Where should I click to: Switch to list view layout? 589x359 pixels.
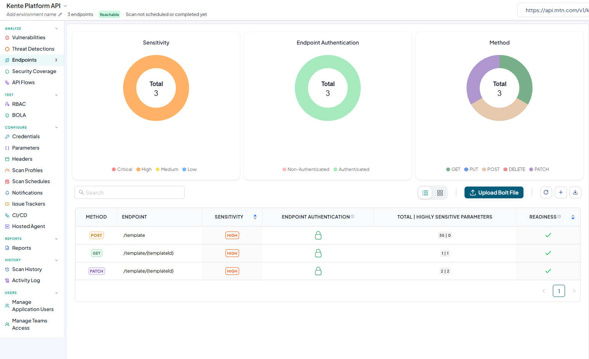coord(425,193)
